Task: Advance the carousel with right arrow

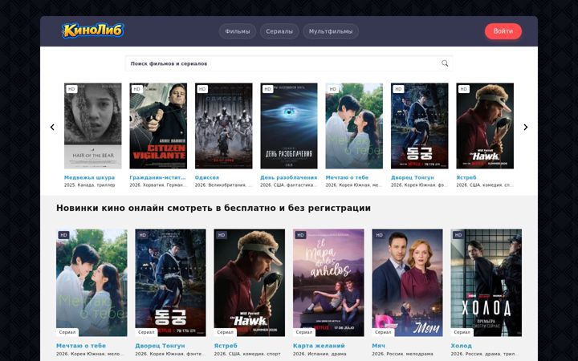Action: (x=526, y=127)
